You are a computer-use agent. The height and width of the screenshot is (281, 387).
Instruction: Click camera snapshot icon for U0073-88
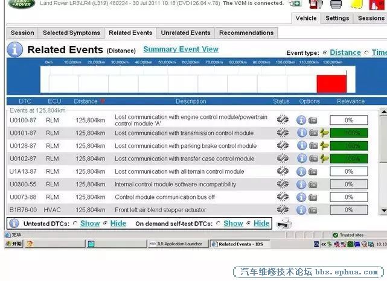[x=313, y=197]
